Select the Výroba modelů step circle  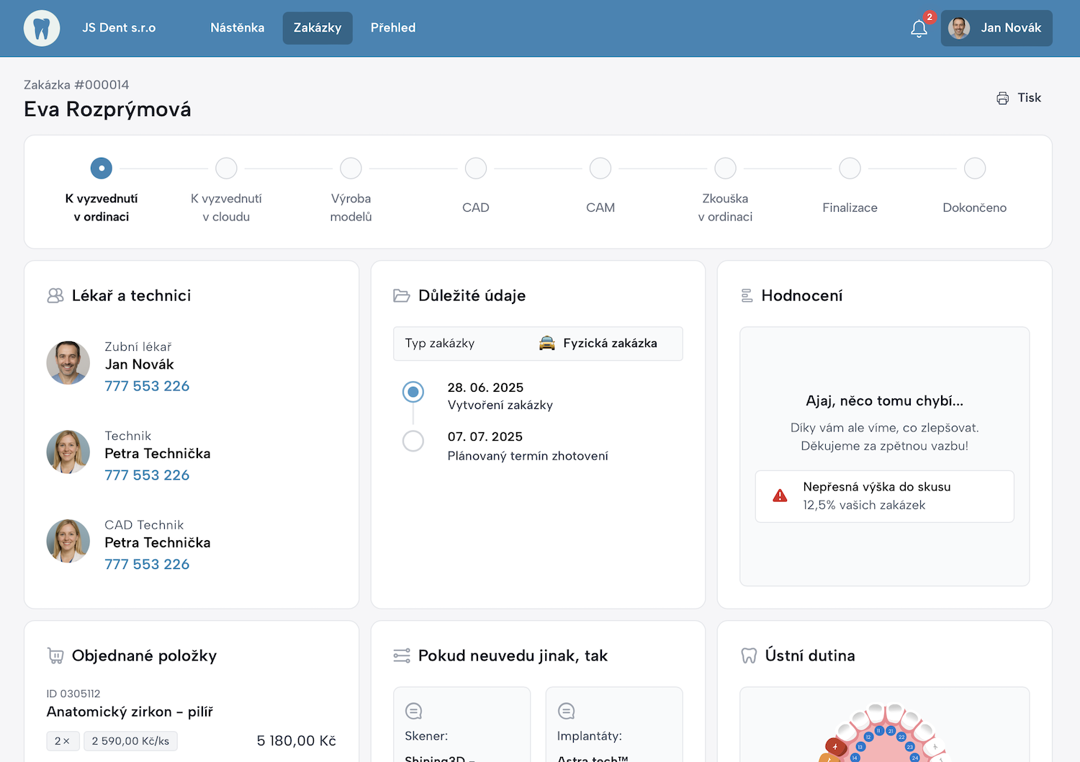coord(351,169)
